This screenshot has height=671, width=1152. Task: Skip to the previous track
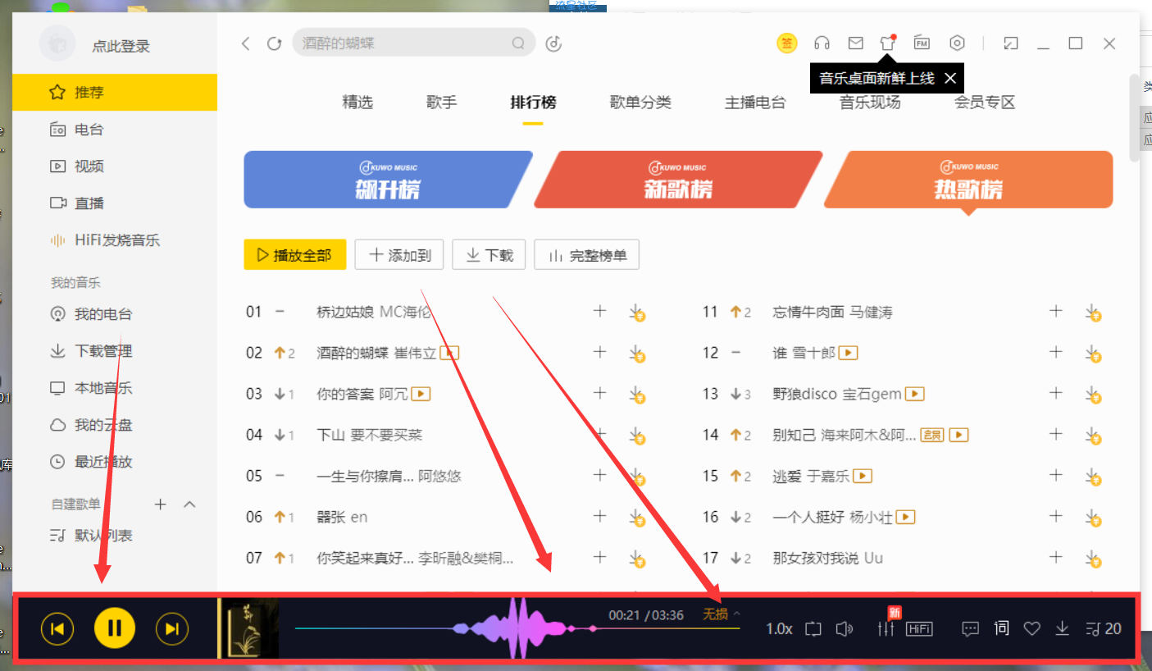point(57,629)
